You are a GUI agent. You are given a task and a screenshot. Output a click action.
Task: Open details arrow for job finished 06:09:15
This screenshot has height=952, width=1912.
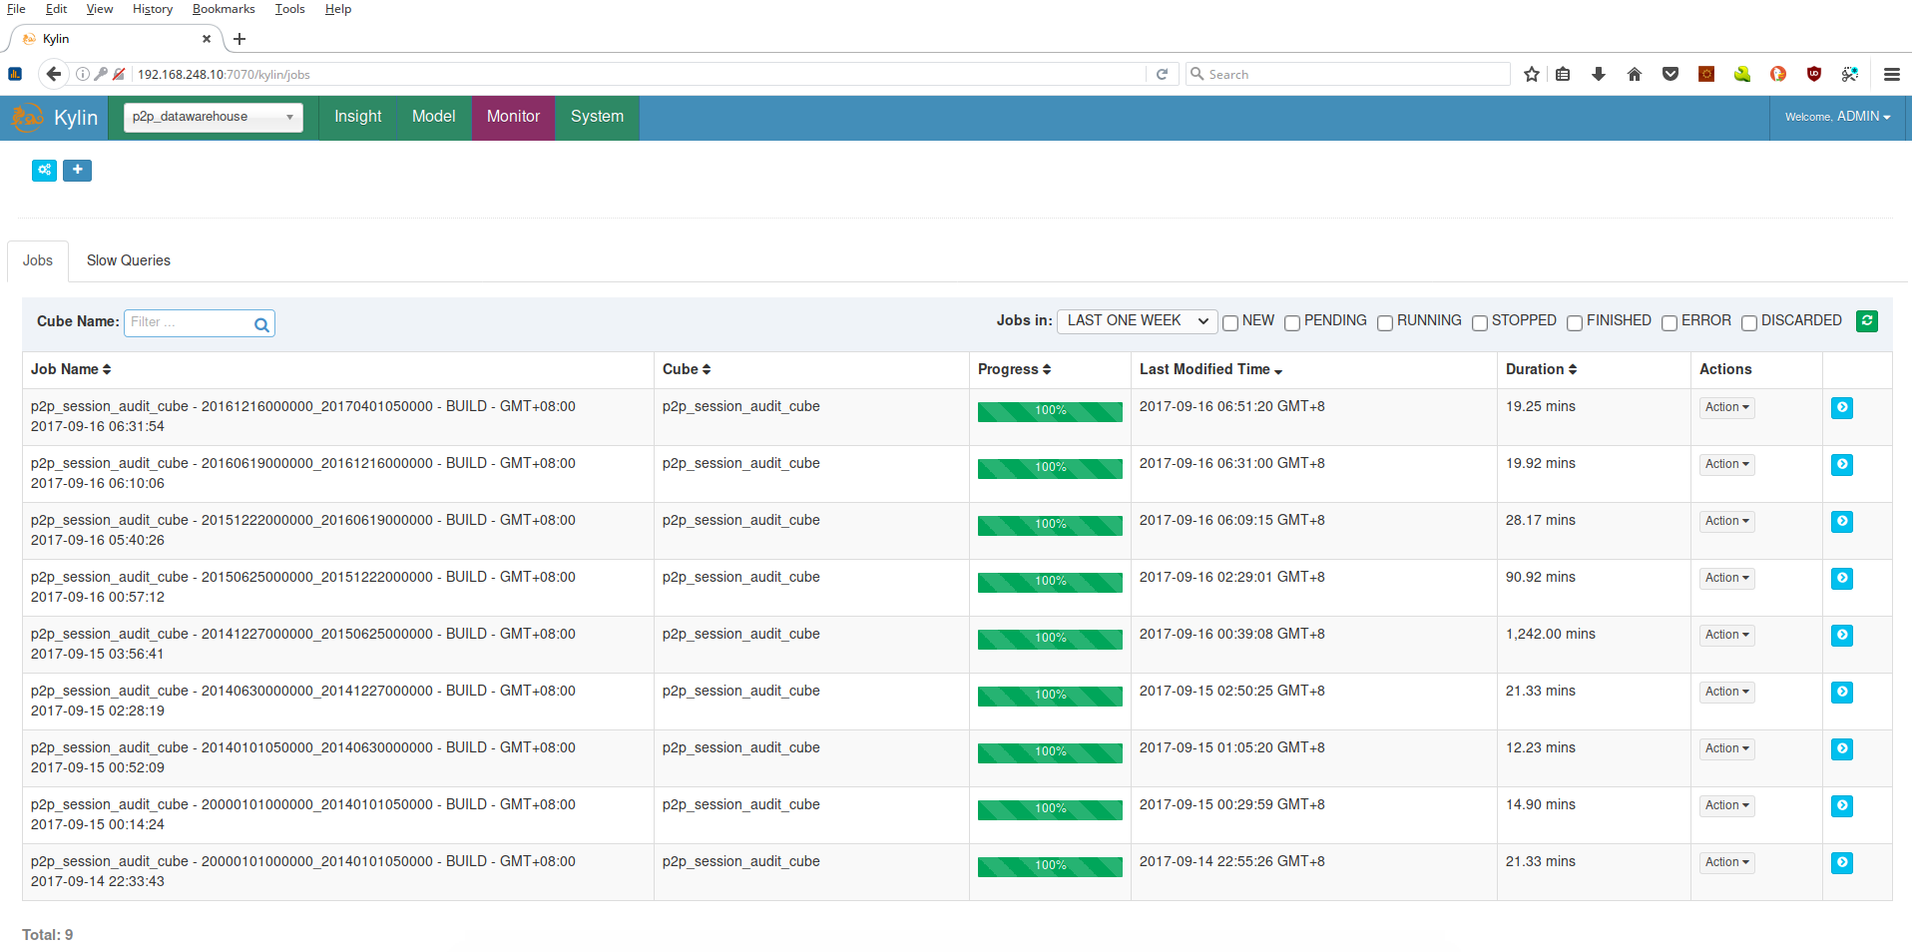click(x=1842, y=521)
